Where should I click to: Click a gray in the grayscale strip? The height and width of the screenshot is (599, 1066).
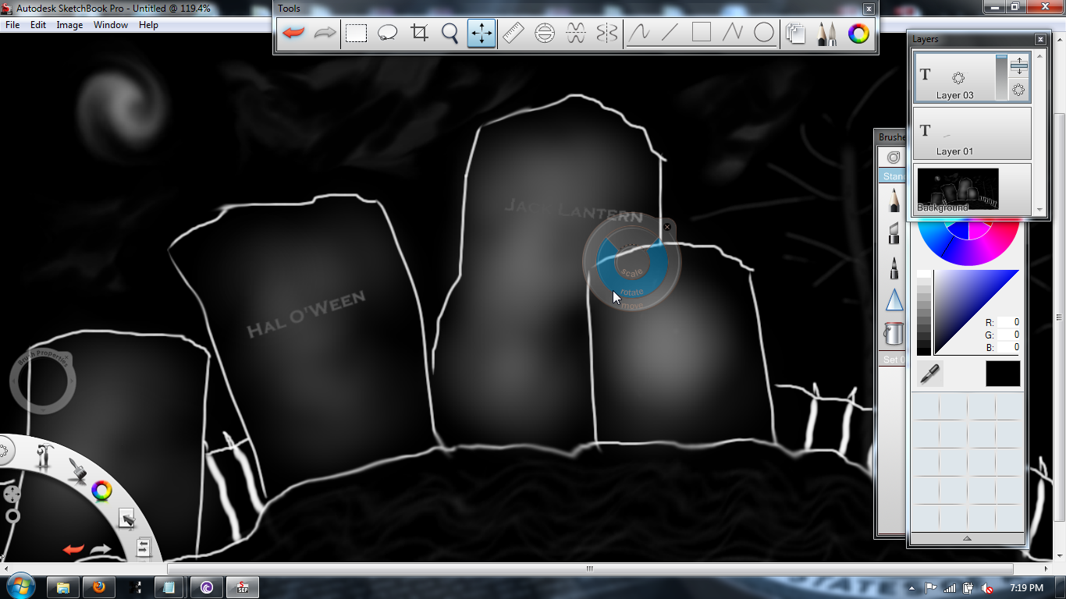pyautogui.click(x=924, y=313)
